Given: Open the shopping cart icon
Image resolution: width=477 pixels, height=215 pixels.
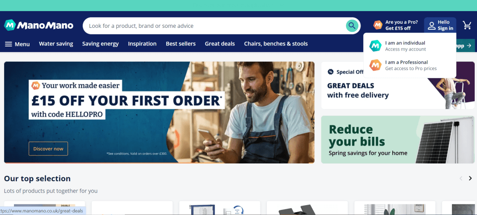Looking at the screenshot, I should pos(467,26).
